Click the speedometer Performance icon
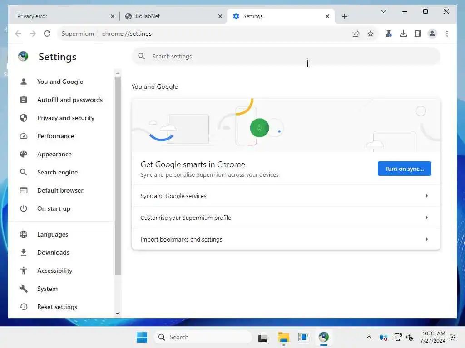 click(24, 136)
